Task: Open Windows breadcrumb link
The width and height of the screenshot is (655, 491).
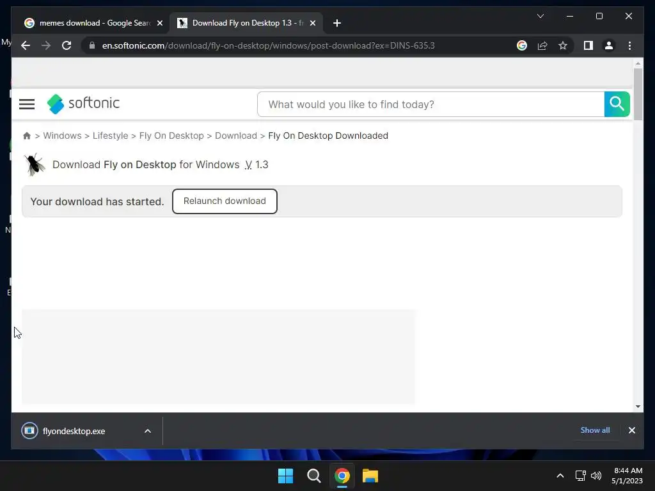Action: 62,136
